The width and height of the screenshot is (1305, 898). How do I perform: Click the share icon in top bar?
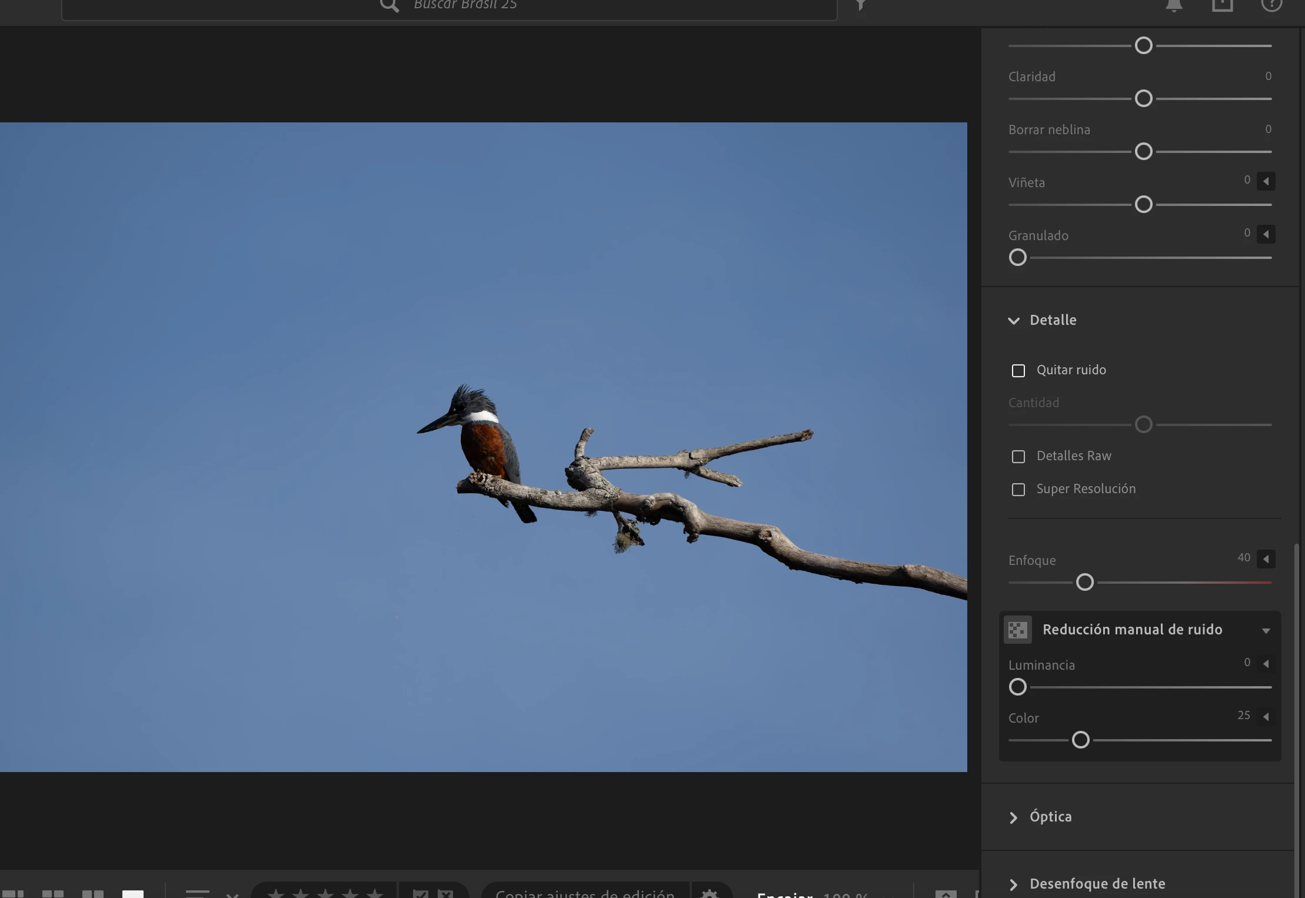click(1222, 5)
